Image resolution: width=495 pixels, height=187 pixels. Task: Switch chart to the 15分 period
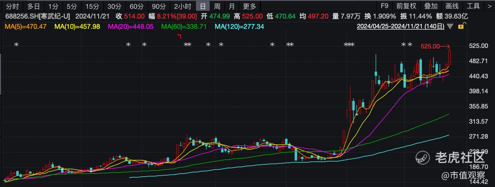(92, 6)
